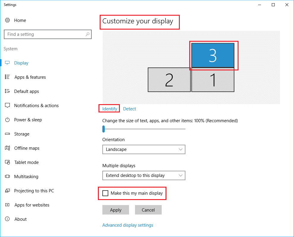Open the Orientation dropdown
294x237 pixels.
click(x=144, y=149)
